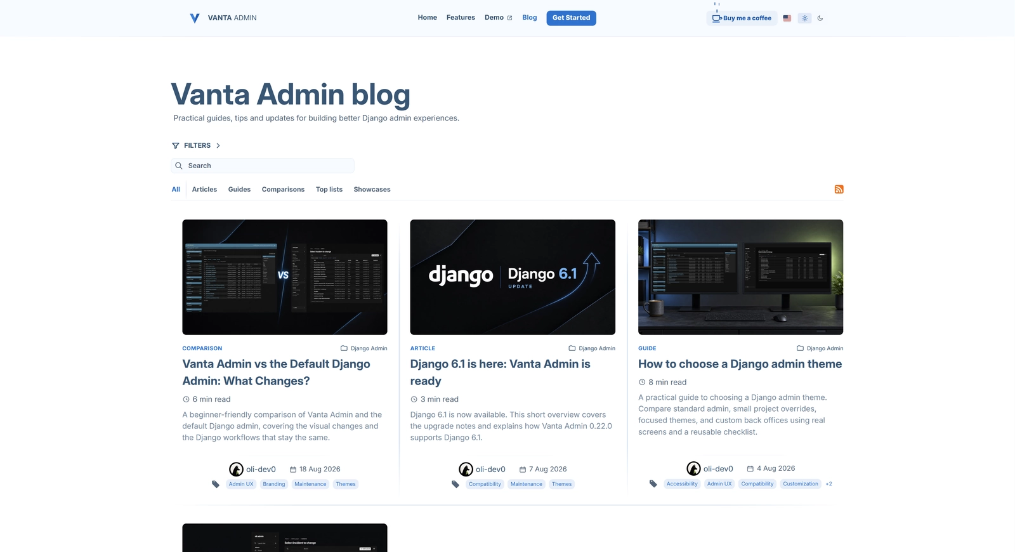Click the '18 Aug 2026' date
The width and height of the screenshot is (1015, 552).
coord(320,470)
